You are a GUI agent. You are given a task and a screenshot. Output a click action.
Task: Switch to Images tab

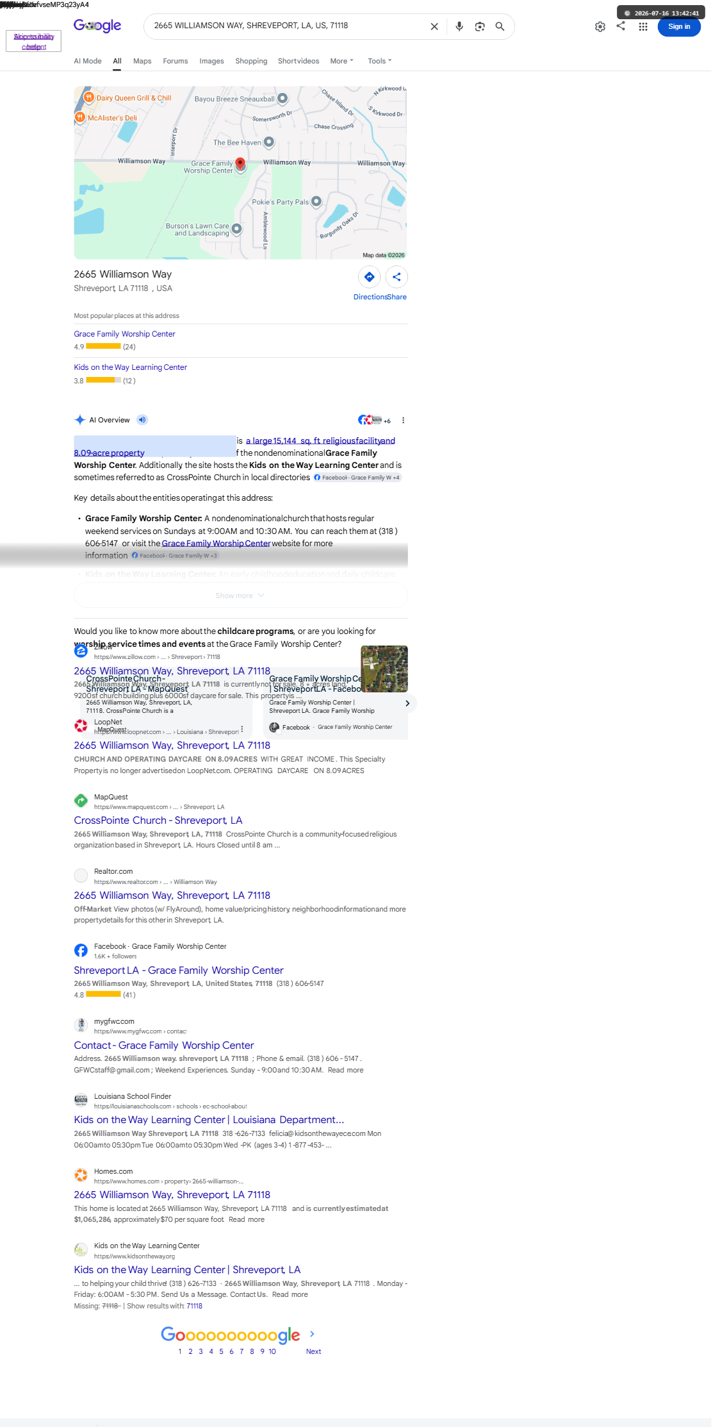(x=211, y=61)
